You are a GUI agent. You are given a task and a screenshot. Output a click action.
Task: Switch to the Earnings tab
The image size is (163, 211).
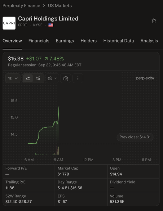pos(65,41)
